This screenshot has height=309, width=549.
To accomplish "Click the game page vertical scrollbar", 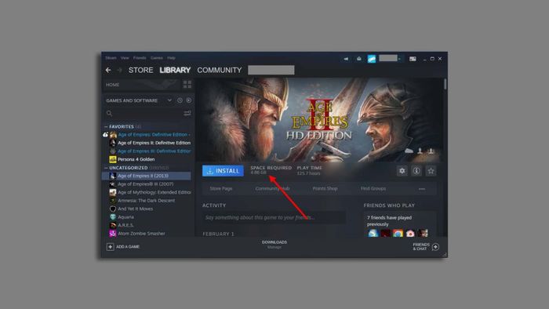I will (445, 85).
